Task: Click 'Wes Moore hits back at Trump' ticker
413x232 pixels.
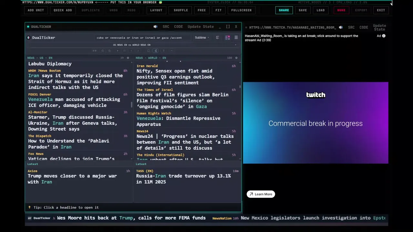Action: [x=131, y=218]
